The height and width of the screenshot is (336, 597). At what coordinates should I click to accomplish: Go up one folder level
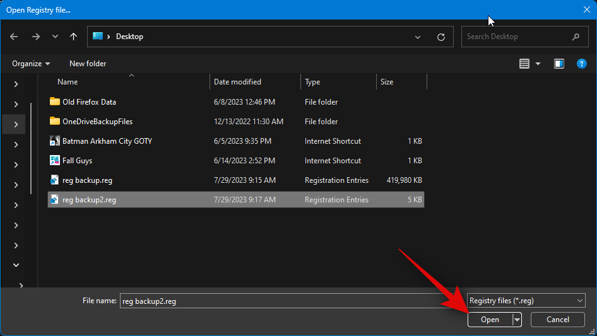click(x=73, y=37)
